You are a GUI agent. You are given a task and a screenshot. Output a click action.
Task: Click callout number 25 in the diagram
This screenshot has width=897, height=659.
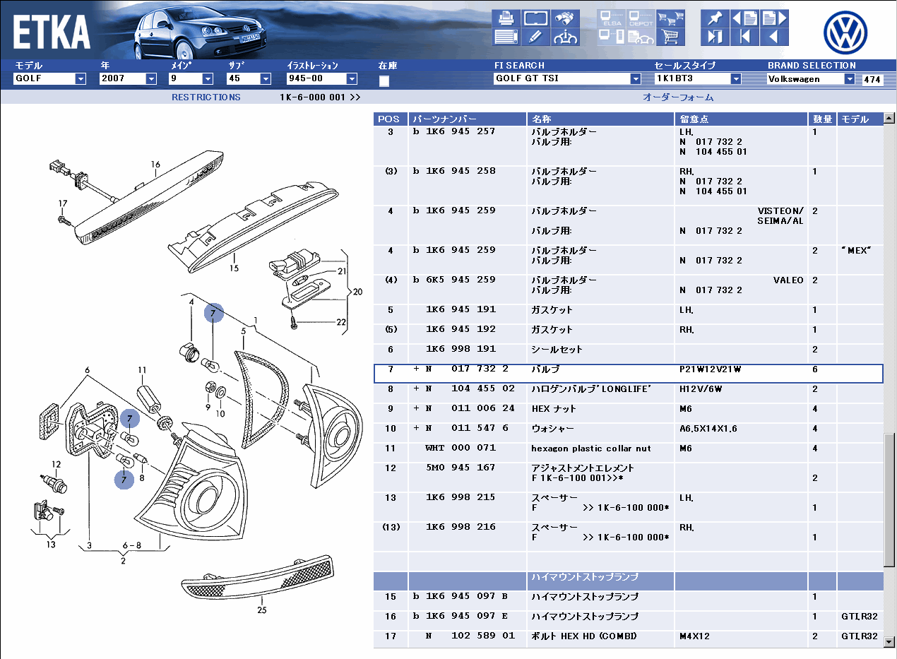tap(261, 610)
